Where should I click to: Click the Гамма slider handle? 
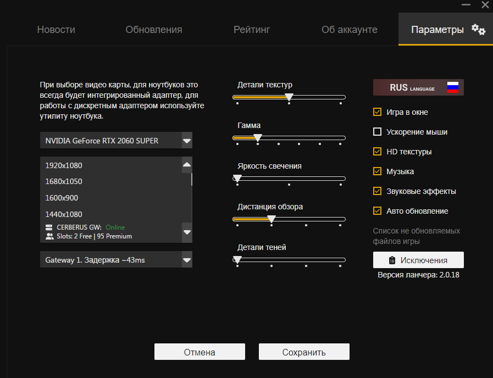[258, 137]
